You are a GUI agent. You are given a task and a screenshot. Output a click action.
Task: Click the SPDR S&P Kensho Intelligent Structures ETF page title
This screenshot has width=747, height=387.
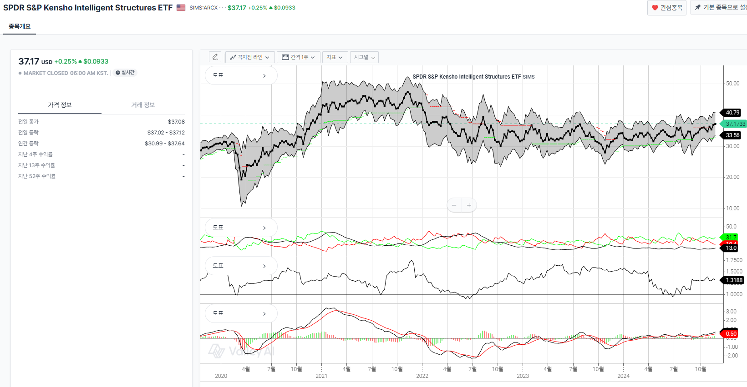[88, 8]
